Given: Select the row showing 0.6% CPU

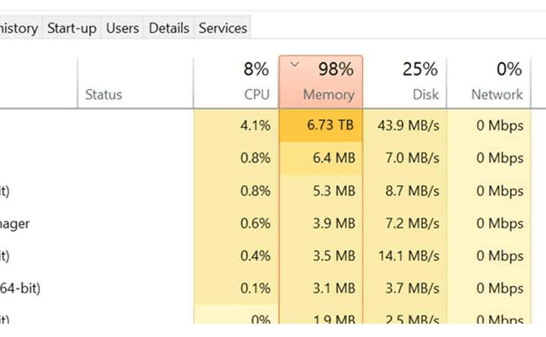Looking at the screenshot, I should [255, 224].
